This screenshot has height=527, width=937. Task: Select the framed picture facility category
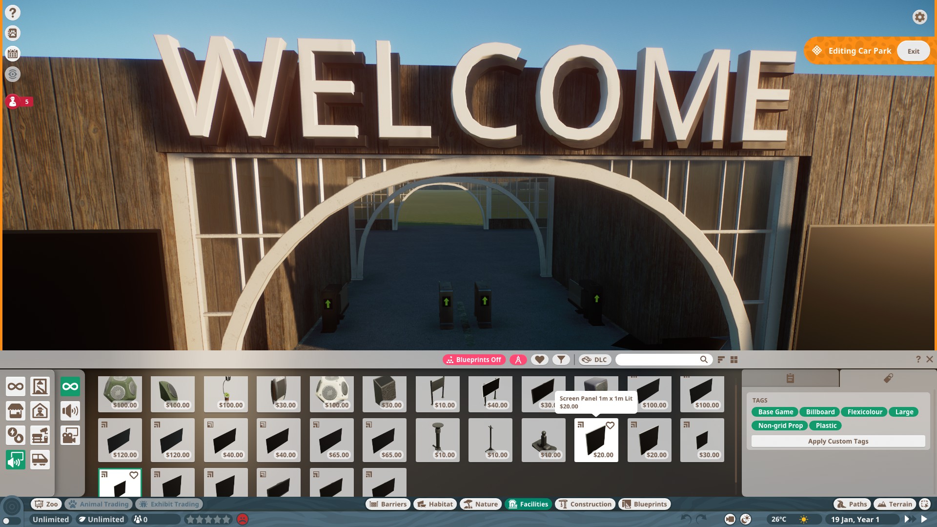pyautogui.click(x=40, y=387)
